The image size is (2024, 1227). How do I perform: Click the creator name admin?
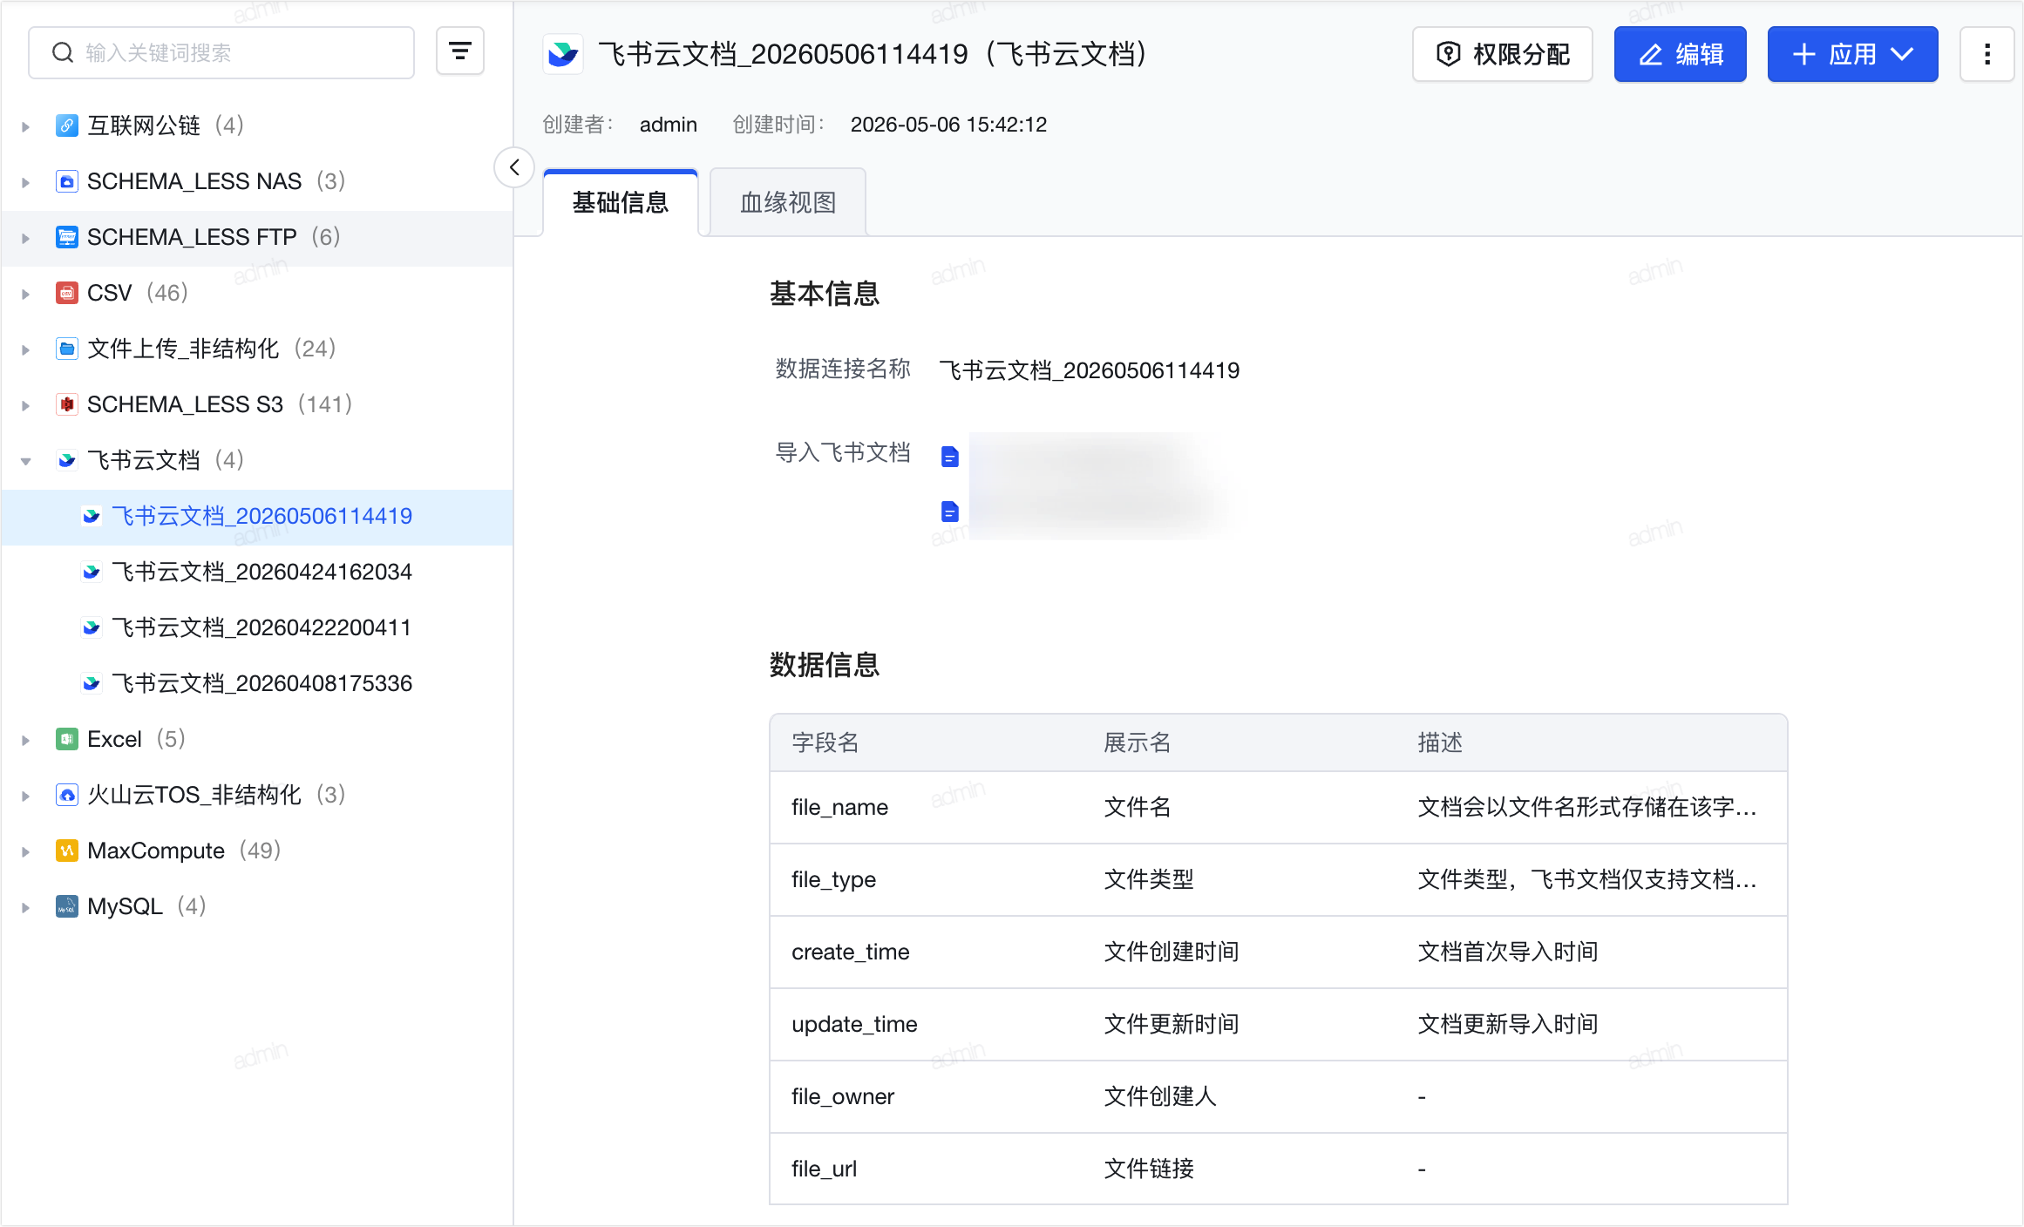click(669, 125)
